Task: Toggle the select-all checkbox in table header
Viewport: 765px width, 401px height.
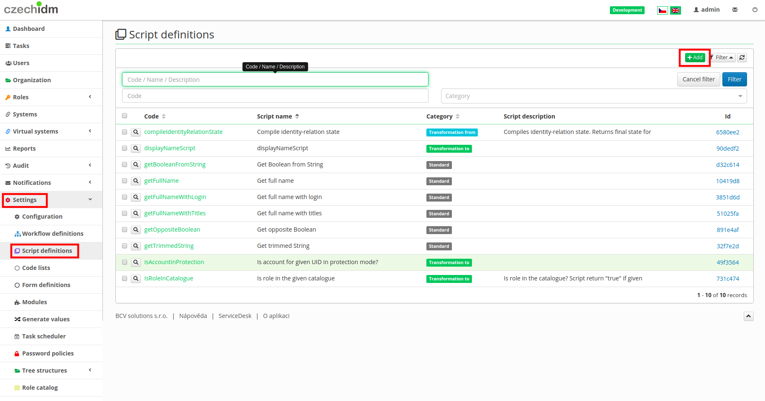Action: coord(125,116)
